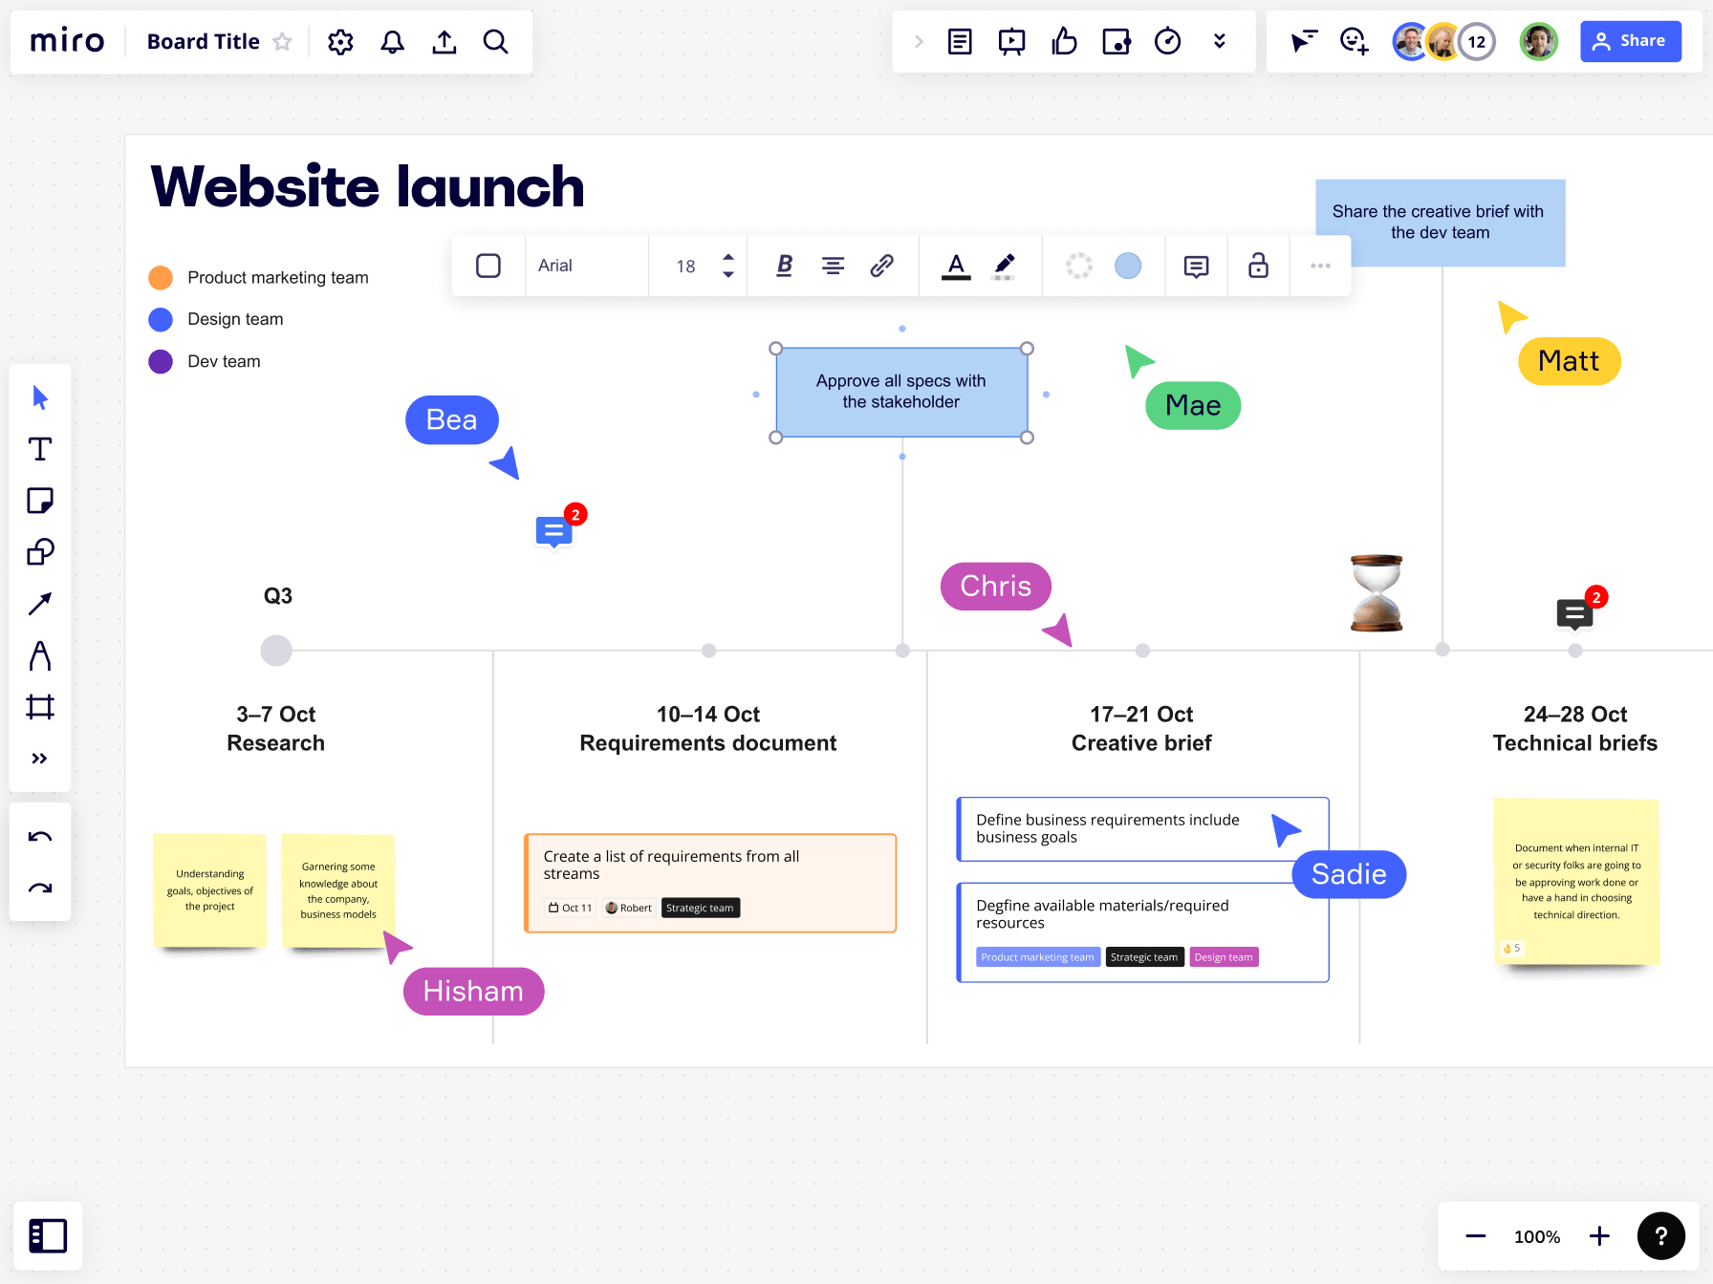Image resolution: width=1713 pixels, height=1284 pixels.
Task: Click the Share button
Action: point(1630,41)
